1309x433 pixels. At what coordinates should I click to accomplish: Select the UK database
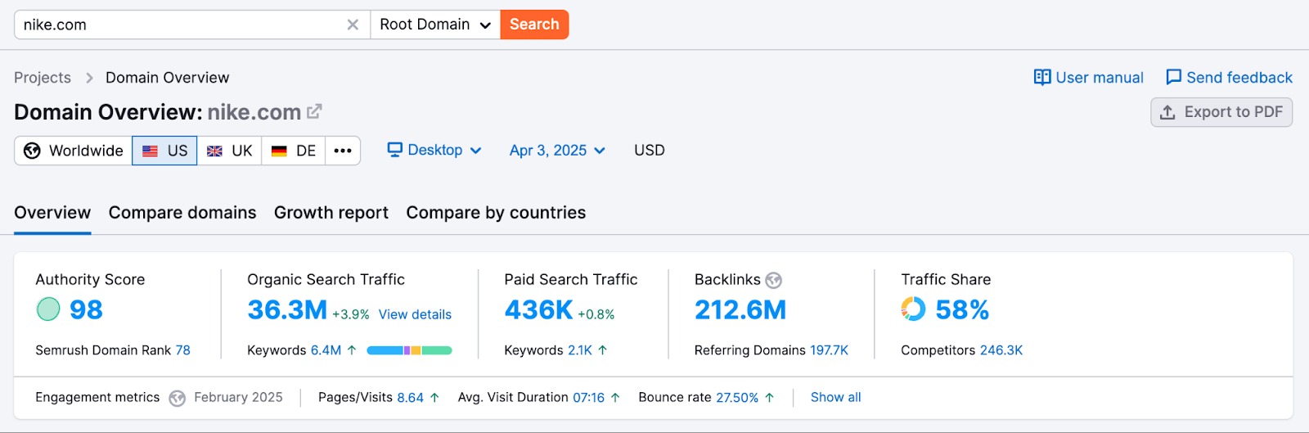click(x=229, y=151)
